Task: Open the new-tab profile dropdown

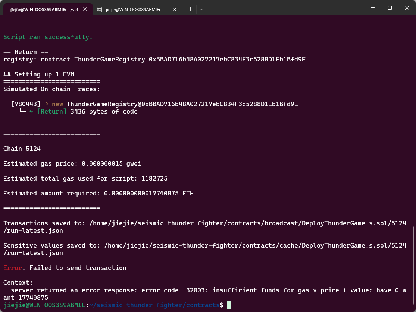Action: point(201,9)
